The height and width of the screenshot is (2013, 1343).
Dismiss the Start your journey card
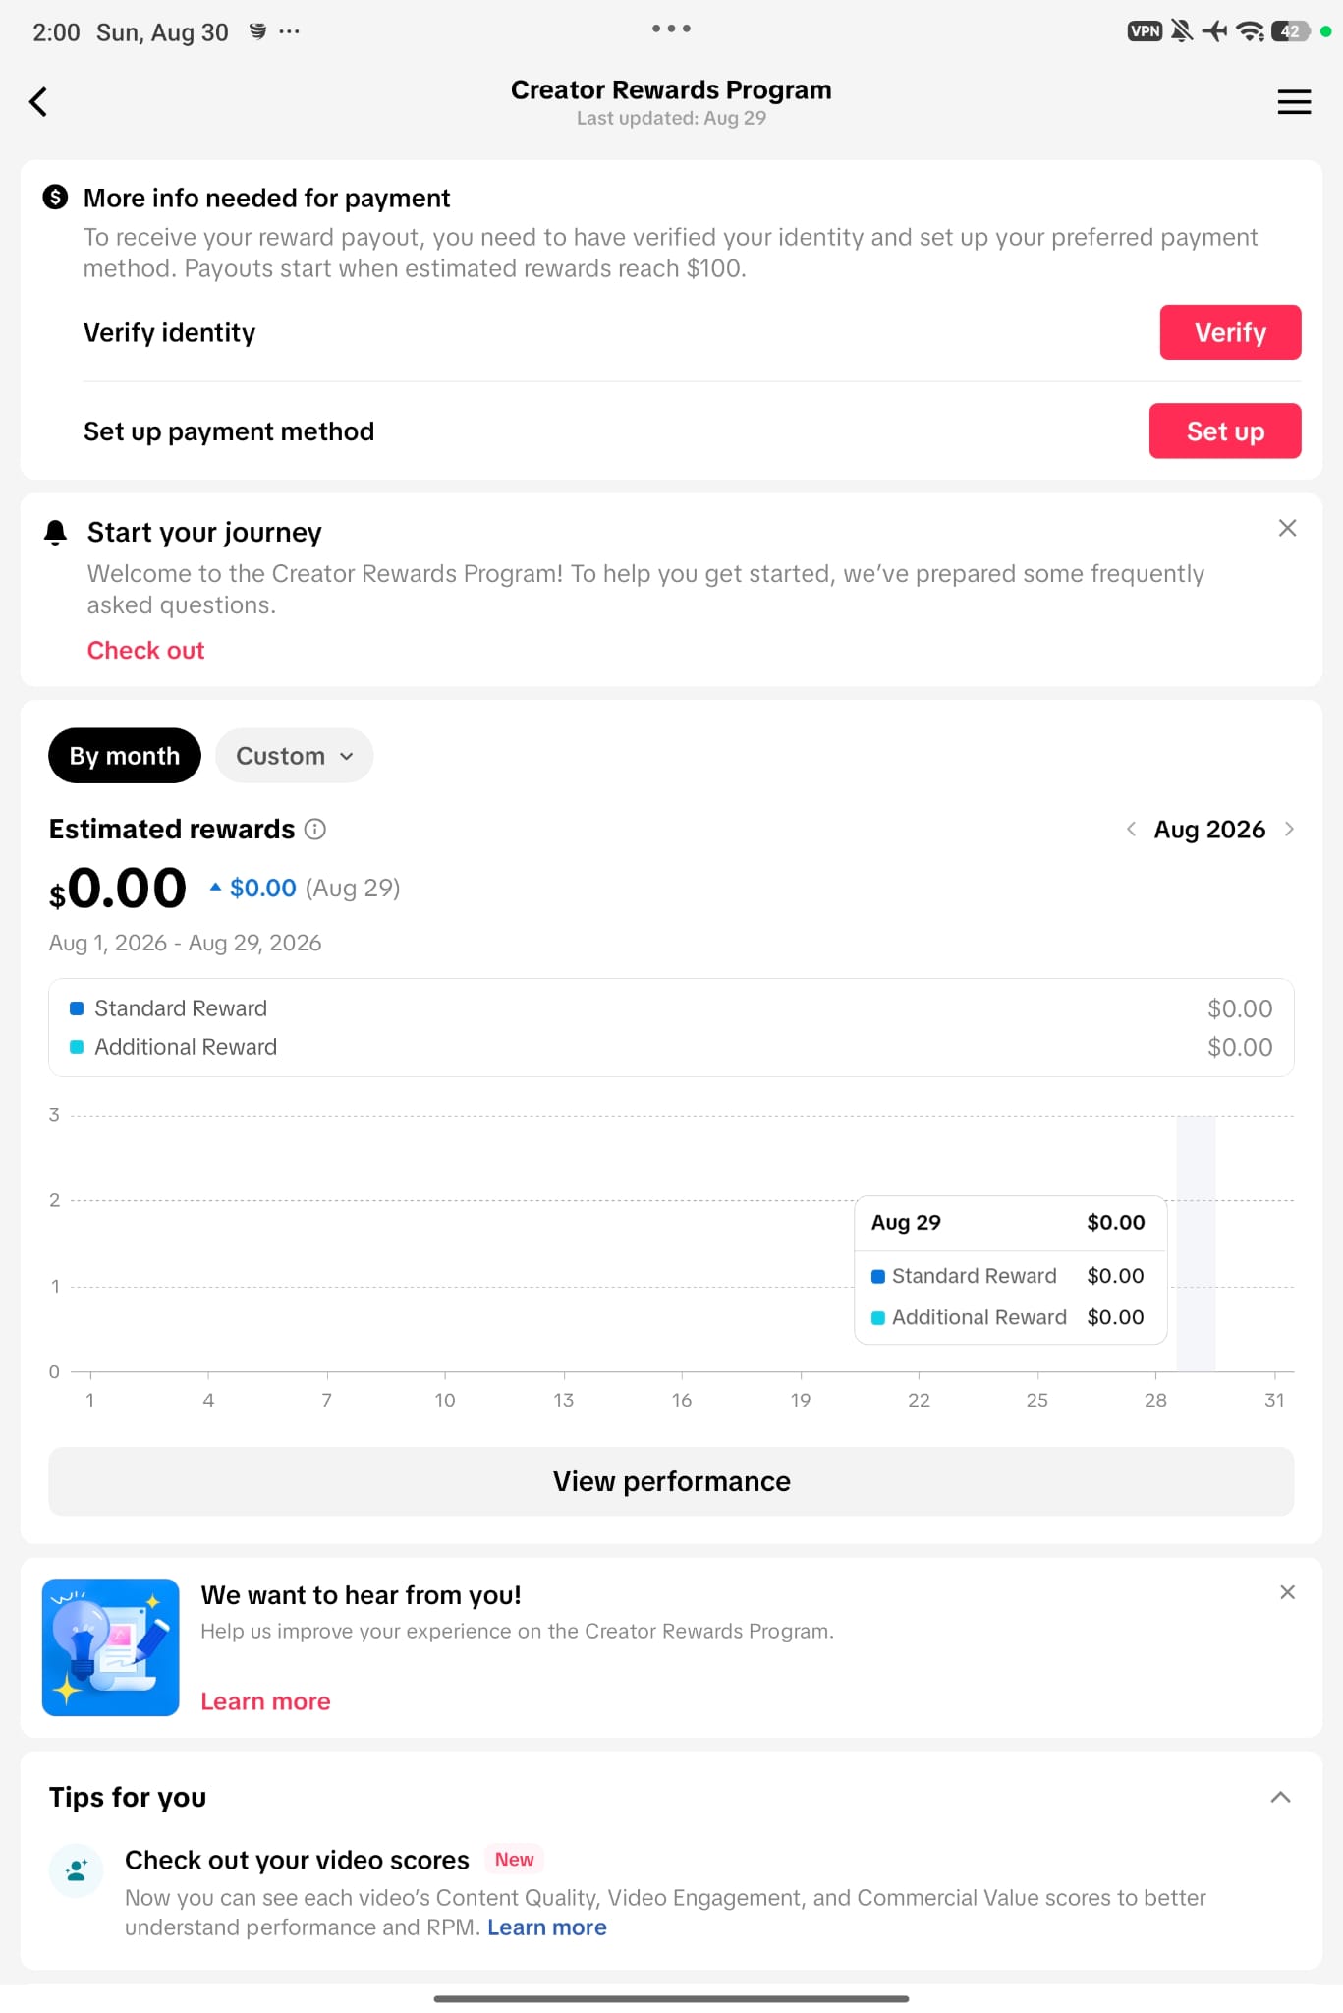(1287, 528)
